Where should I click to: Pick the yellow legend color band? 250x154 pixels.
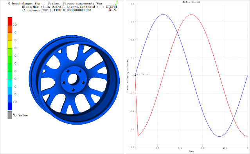(10, 44)
